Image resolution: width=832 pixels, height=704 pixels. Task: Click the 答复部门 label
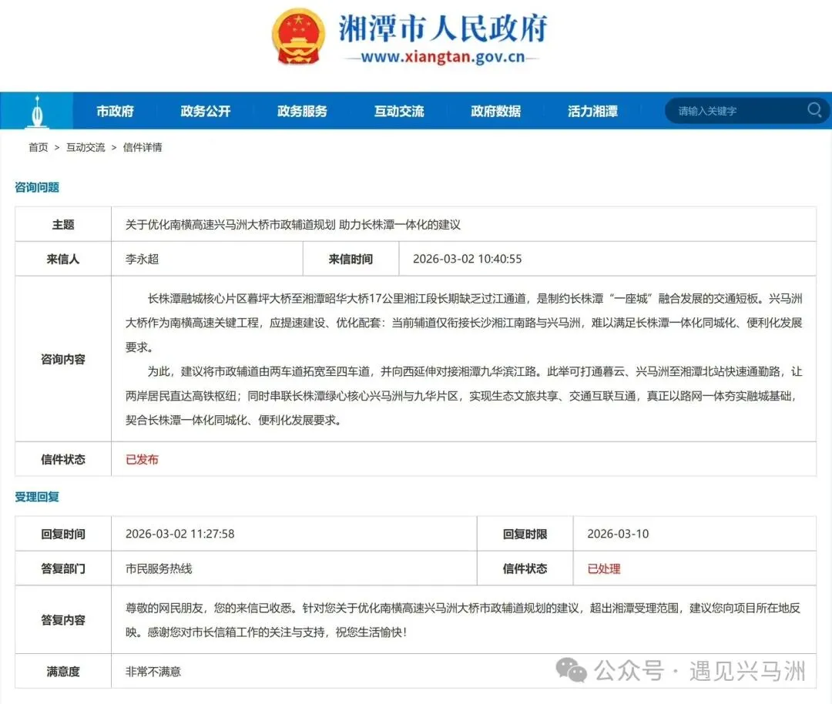[x=63, y=568]
